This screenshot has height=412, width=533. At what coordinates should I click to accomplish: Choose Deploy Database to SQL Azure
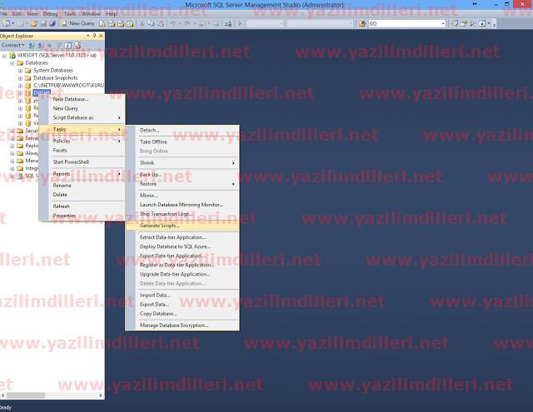182,246
